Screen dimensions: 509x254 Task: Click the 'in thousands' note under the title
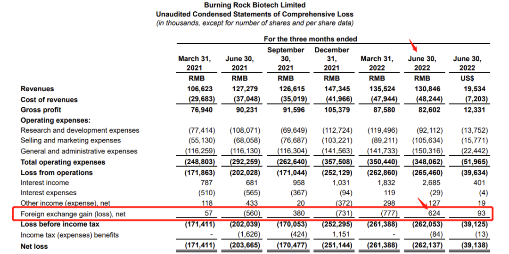pos(254,24)
